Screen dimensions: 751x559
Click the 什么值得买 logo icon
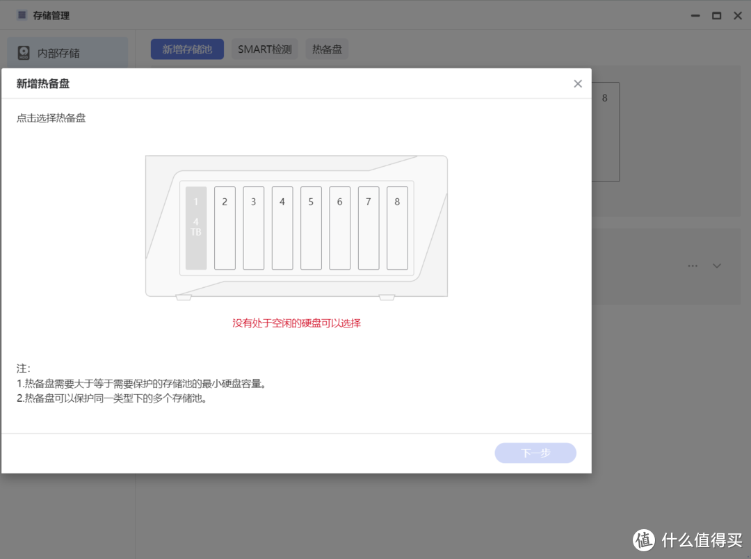pyautogui.click(x=643, y=541)
